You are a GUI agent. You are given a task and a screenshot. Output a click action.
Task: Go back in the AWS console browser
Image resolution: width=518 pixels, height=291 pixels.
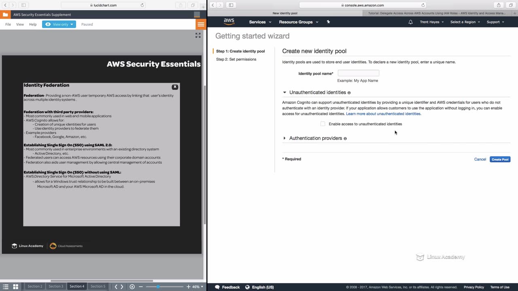pyautogui.click(x=213, y=5)
